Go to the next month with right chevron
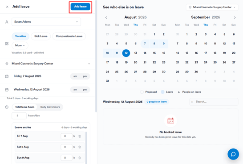The width and height of the screenshot is (243, 164). click(235, 17)
